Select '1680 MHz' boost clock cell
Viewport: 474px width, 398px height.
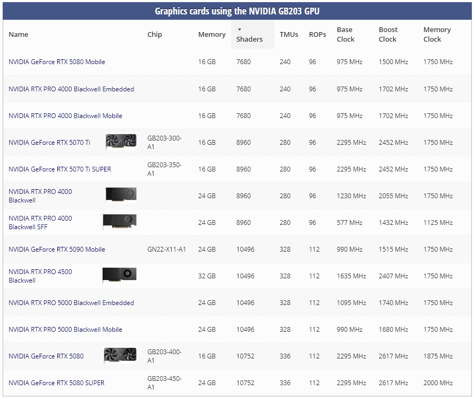(x=393, y=330)
